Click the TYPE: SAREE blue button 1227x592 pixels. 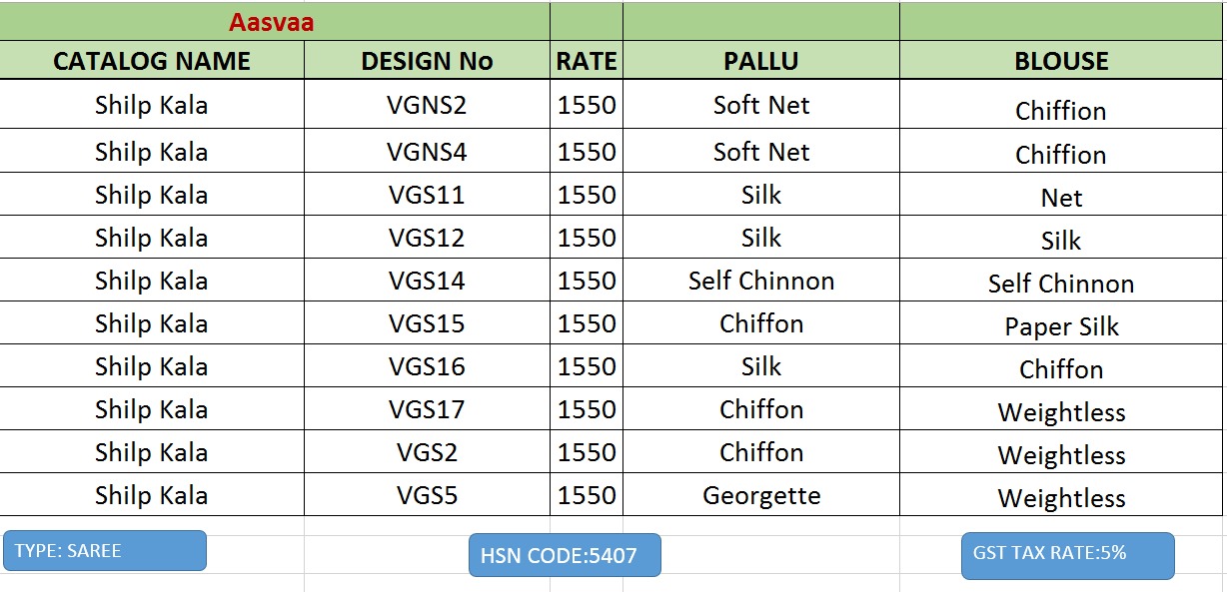(105, 550)
